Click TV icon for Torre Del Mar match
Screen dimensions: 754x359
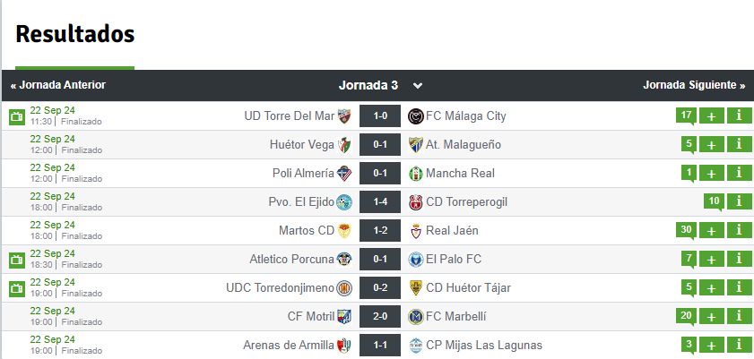16,116
